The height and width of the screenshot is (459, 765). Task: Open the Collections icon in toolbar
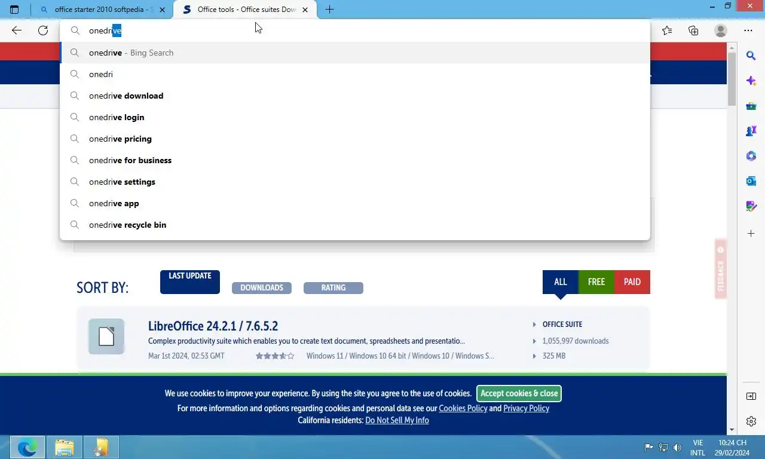[693, 30]
